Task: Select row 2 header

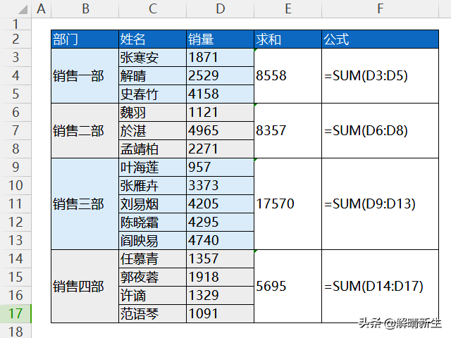Action: coord(16,39)
